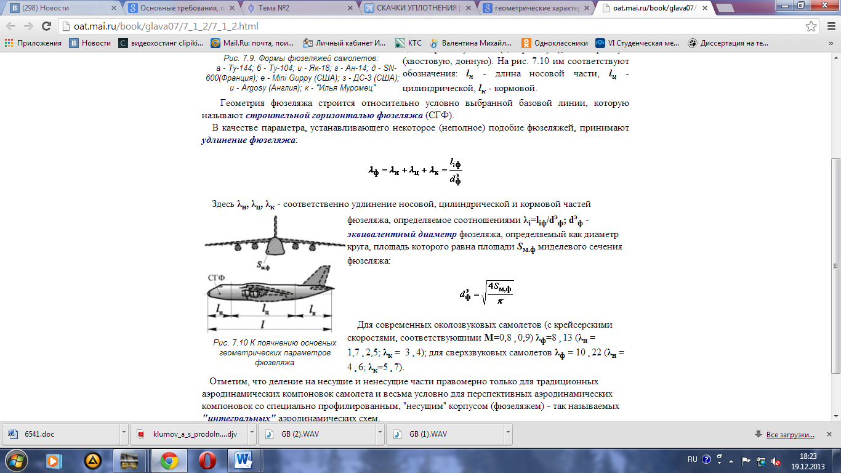Image resolution: width=841 pixels, height=473 pixels.
Task: Click the 'эквивалентный диаметр' term
Action: pyautogui.click(x=402, y=234)
